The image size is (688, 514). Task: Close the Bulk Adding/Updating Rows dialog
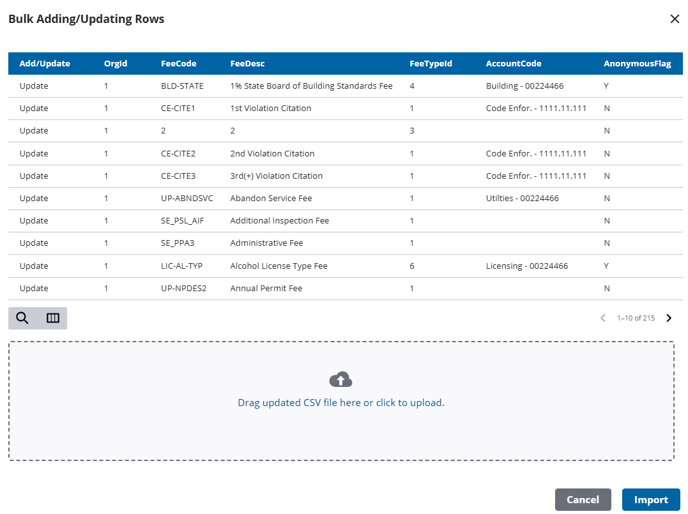coord(675,19)
